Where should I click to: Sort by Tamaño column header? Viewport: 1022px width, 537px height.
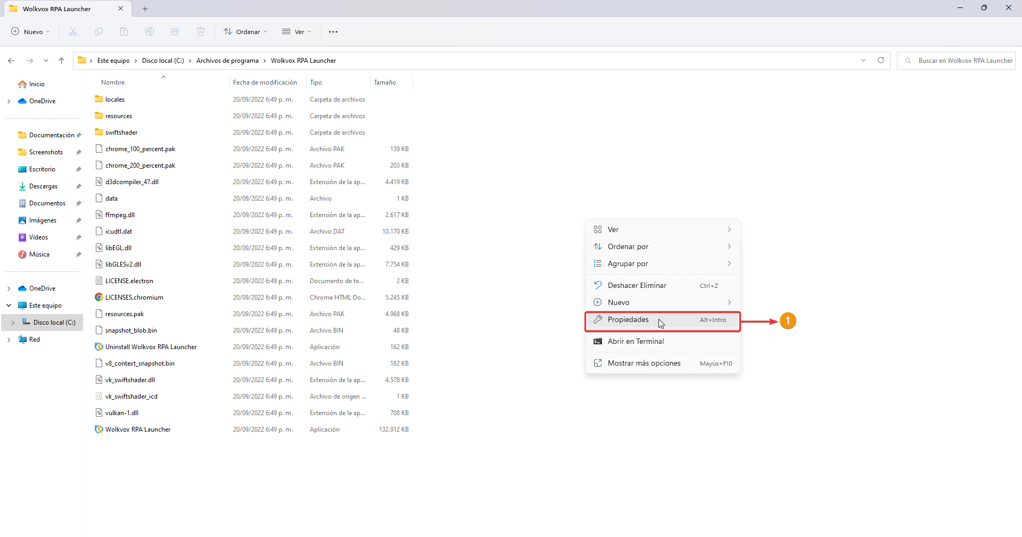pos(385,82)
